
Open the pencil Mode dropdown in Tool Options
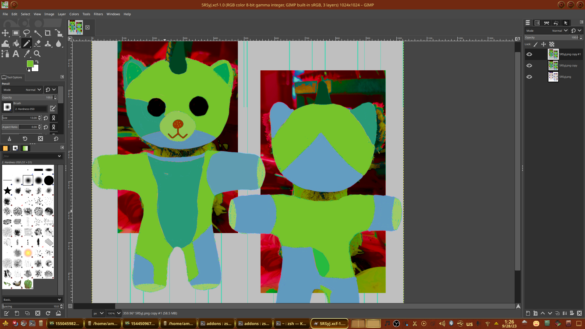22,90
